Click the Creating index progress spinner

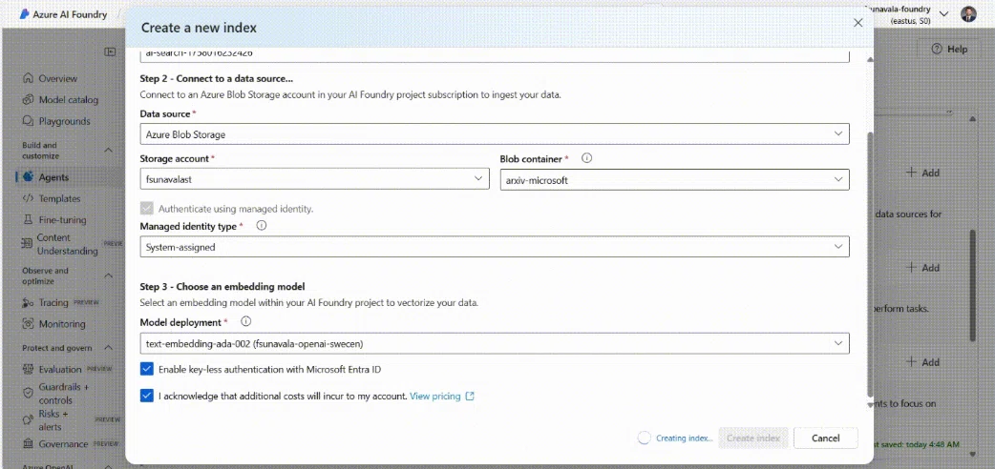pyautogui.click(x=645, y=438)
